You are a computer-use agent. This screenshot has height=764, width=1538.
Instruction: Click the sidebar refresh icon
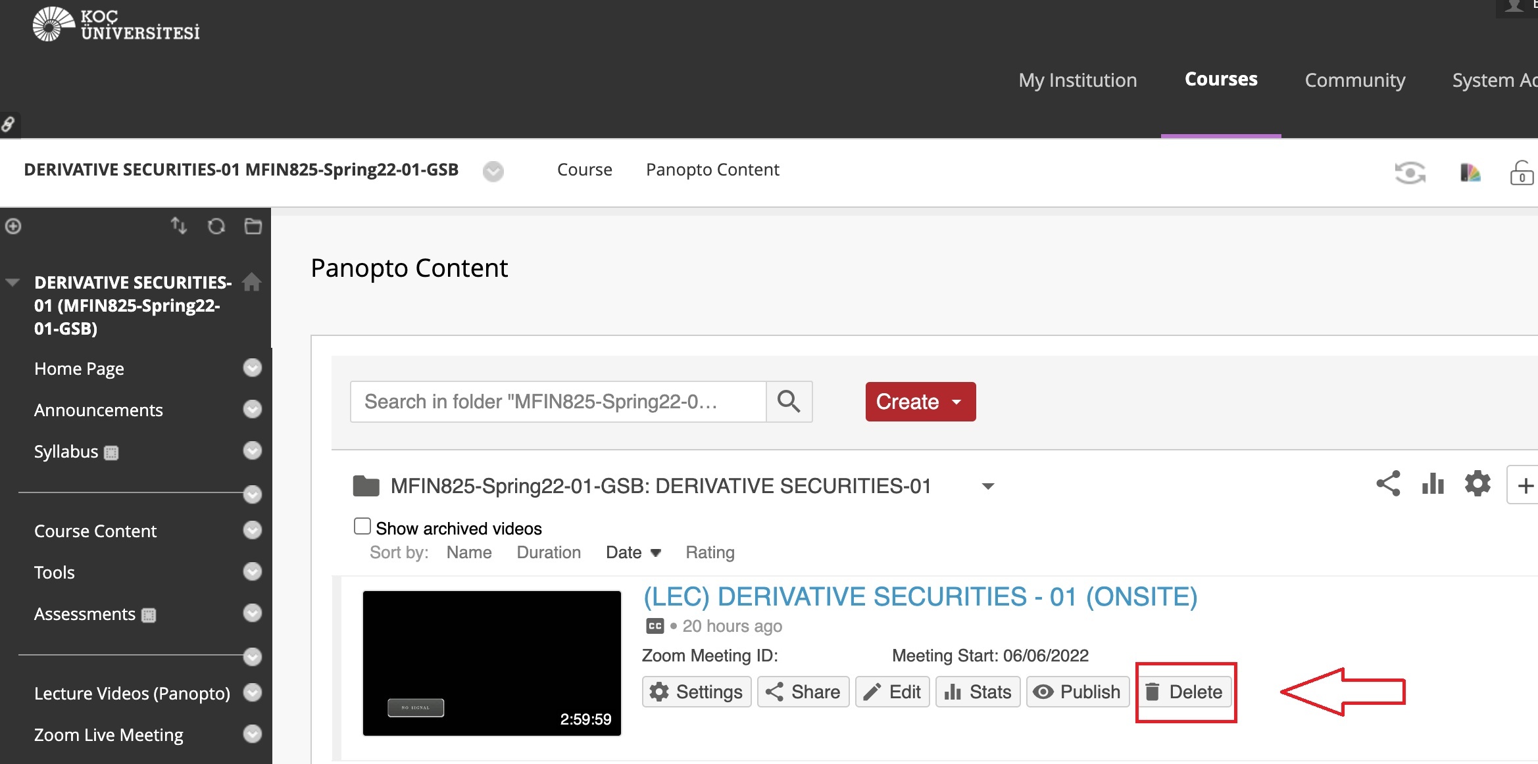click(x=216, y=227)
